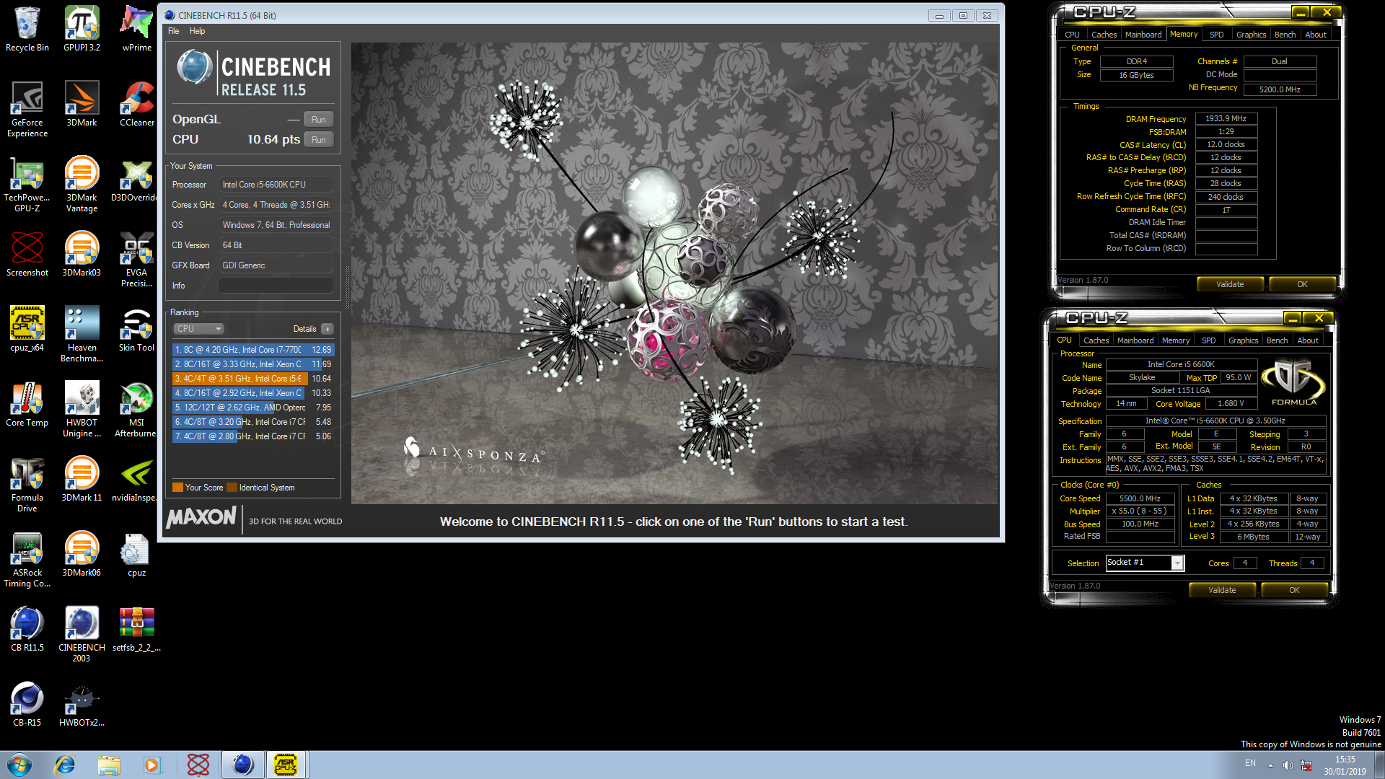Select ranking entry Intel Core i7-7700 12.69
1385x779 pixels.
click(x=252, y=349)
